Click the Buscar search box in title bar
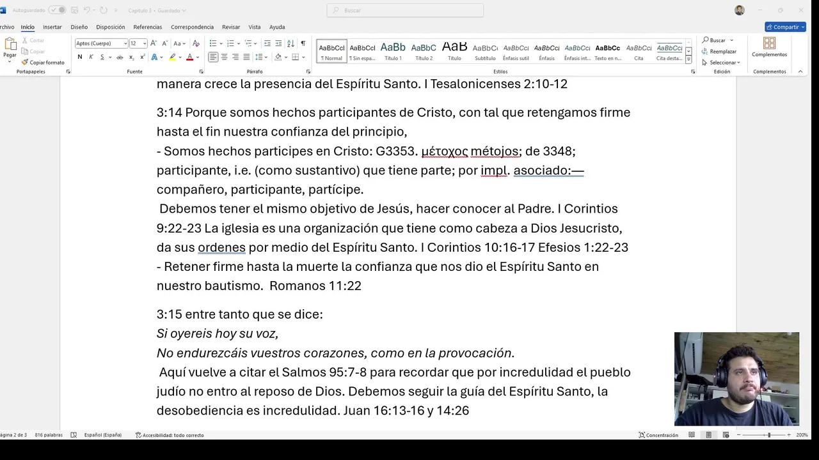 point(405,10)
